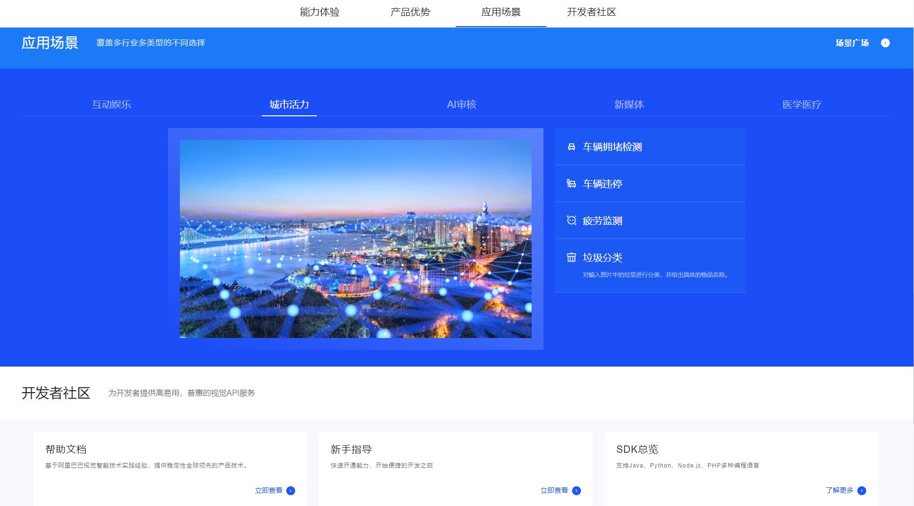Click the garbage classification trash icon
Image resolution: width=914 pixels, height=506 pixels.
pos(571,257)
